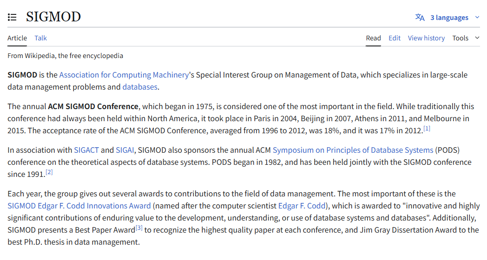Viewport: 487px width, 260px height.
Task: Open Symposium on Principles of Database Systems link
Action: point(353,150)
